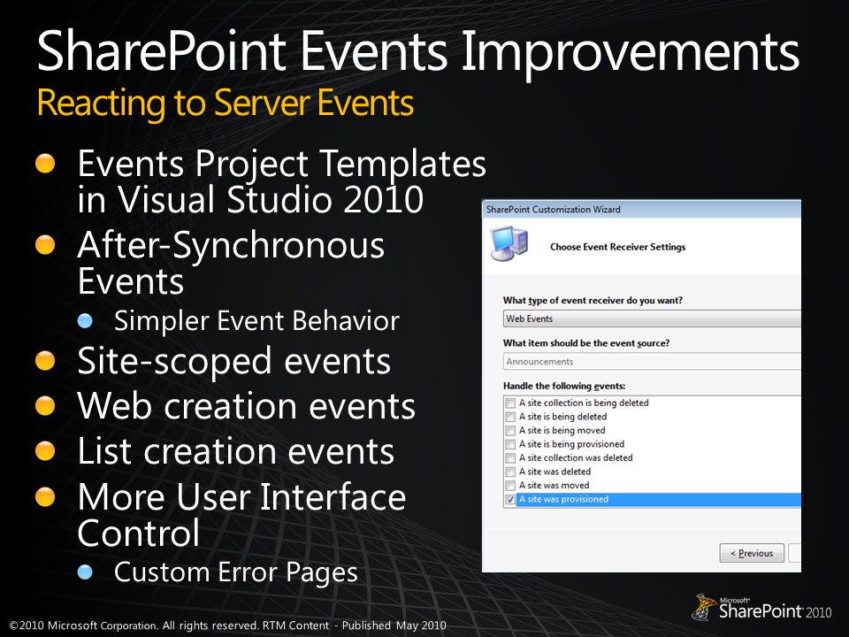Viewport: 849px width, 637px height.
Task: Click the 'Custom Error Pages' sub-bullet
Action: pos(236,572)
